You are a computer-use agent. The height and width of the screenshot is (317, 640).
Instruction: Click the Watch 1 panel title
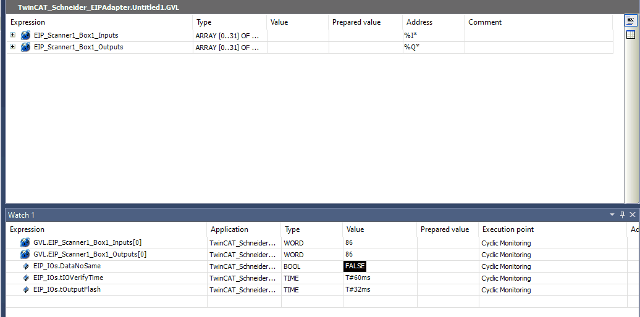(x=21, y=215)
